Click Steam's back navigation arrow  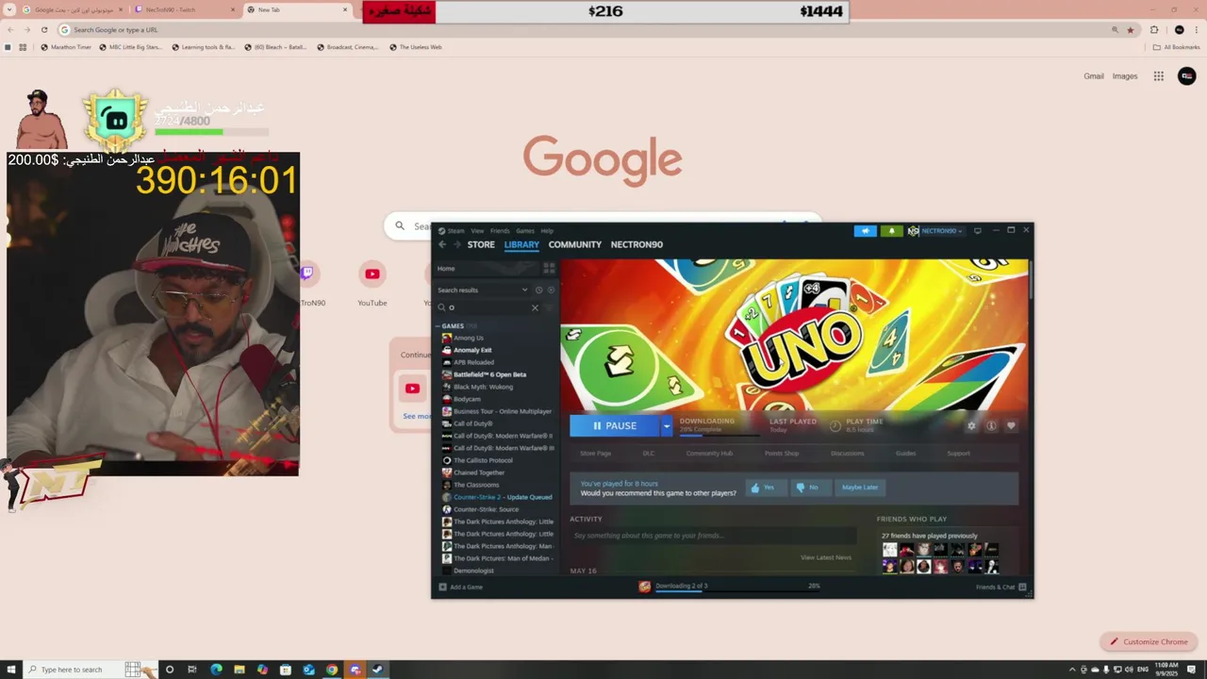click(x=442, y=244)
